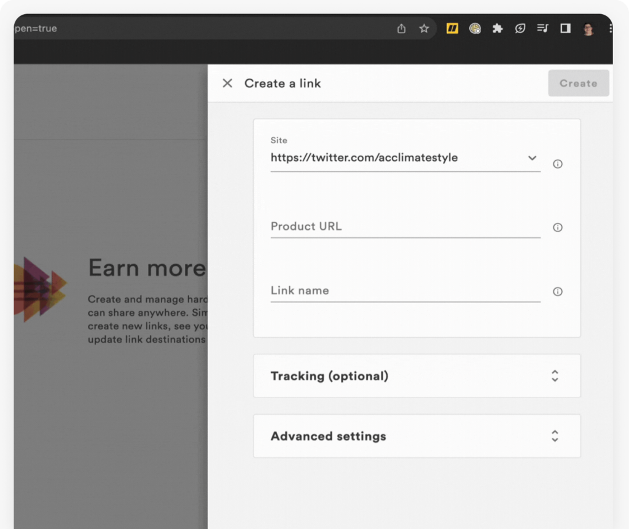
Task: Click the music playlist extension icon
Action: tap(542, 28)
